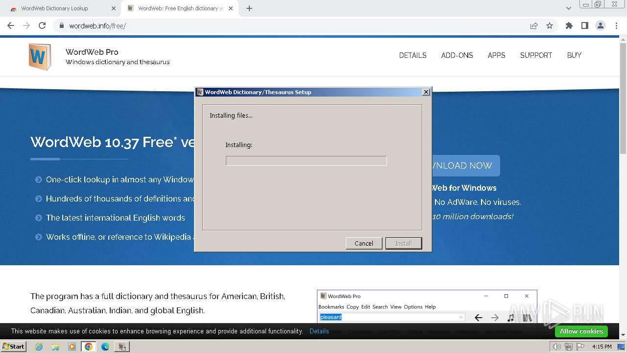Click the WordWeb Pro book logo
The height and width of the screenshot is (353, 627).
[40, 57]
